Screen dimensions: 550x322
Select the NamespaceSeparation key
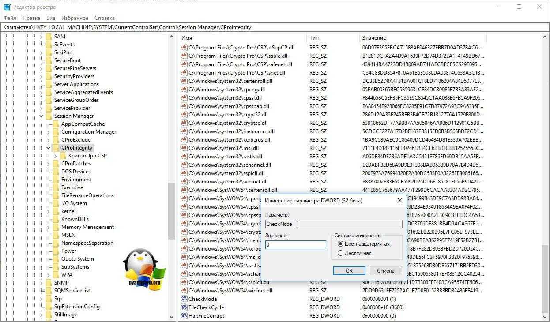pyautogui.click(x=87, y=243)
